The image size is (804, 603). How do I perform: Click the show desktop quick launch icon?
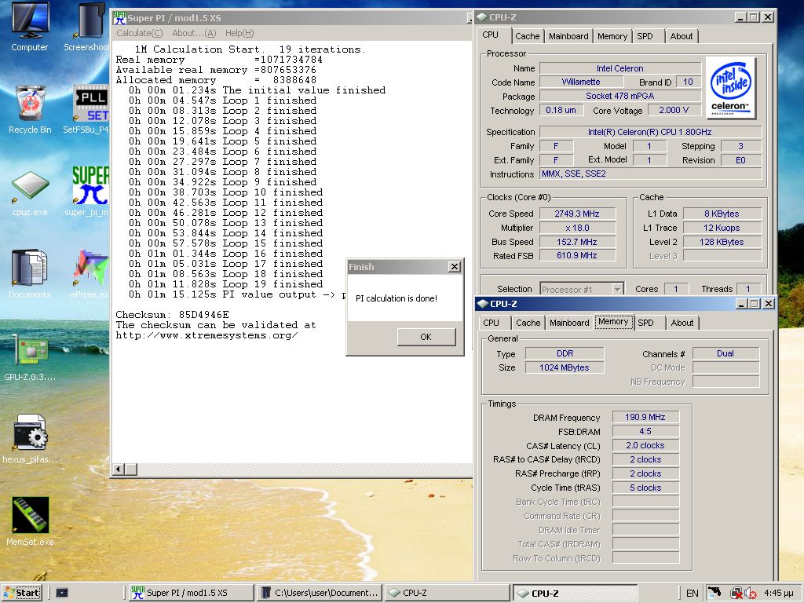62,593
